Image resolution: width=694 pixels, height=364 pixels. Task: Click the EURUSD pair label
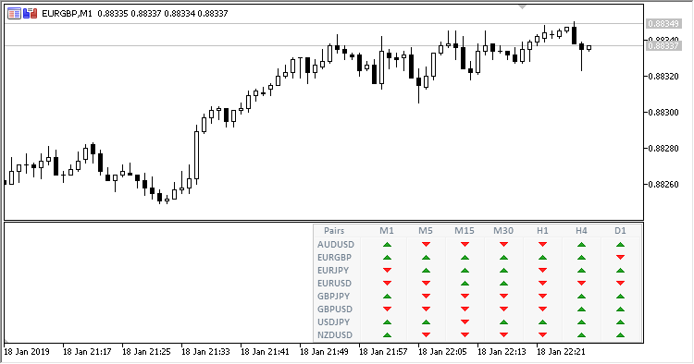point(335,283)
